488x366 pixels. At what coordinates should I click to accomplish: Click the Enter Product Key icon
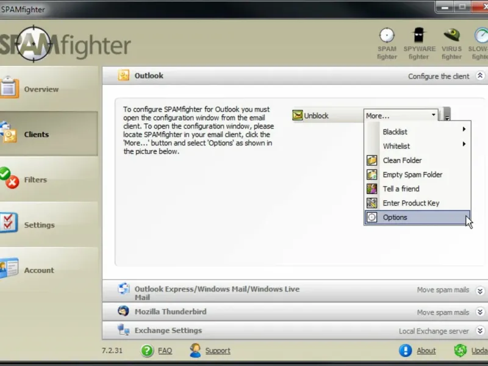371,203
